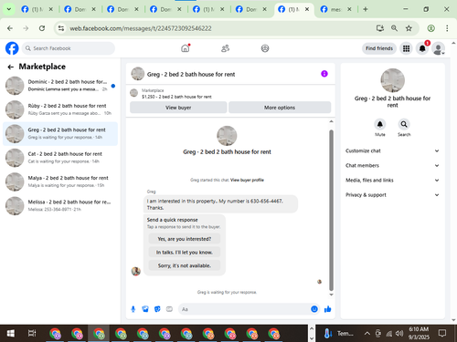
Task: Attach a photo to the message
Action: [145, 309]
